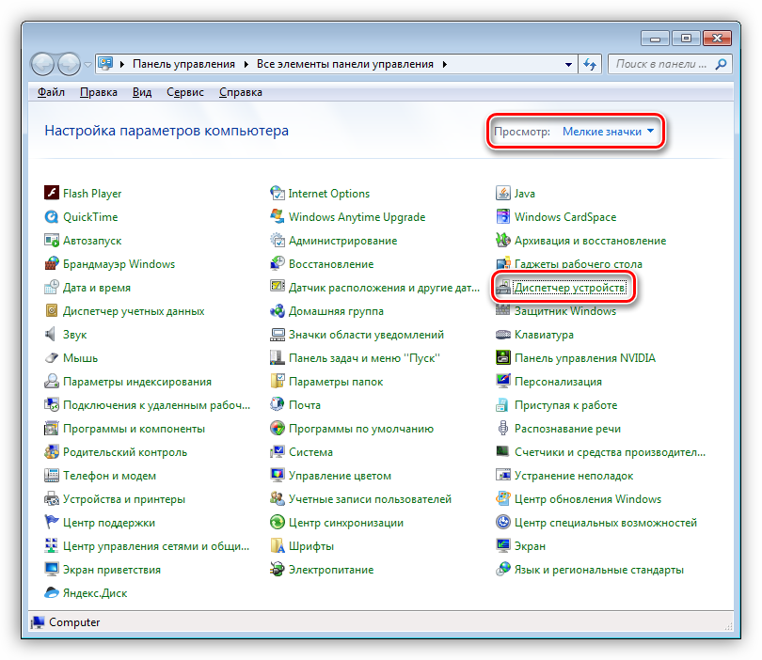
Task: Open Центр специальных возможностей item
Action: 596,523
